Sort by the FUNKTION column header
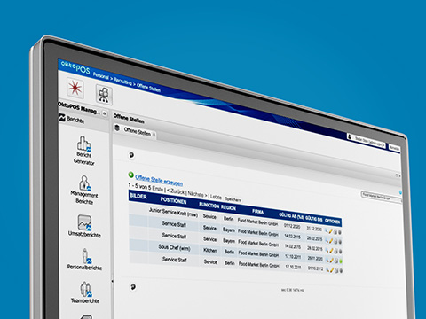 click(x=209, y=206)
